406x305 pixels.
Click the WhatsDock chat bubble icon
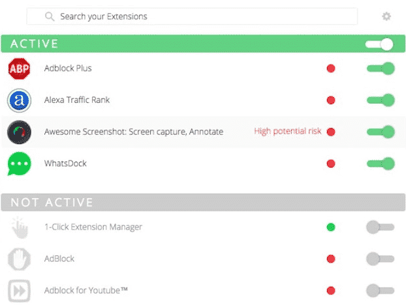(19, 164)
